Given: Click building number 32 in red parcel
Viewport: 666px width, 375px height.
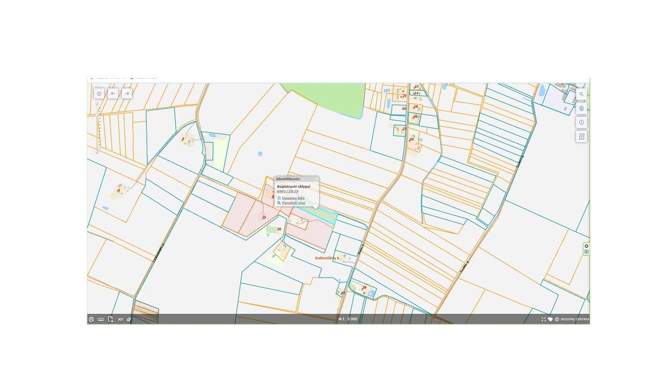Looking at the screenshot, I should pyautogui.click(x=264, y=217).
